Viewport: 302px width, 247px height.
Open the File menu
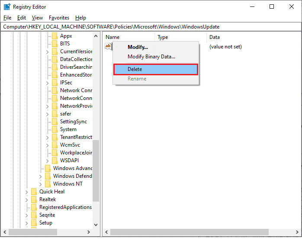pos(7,18)
